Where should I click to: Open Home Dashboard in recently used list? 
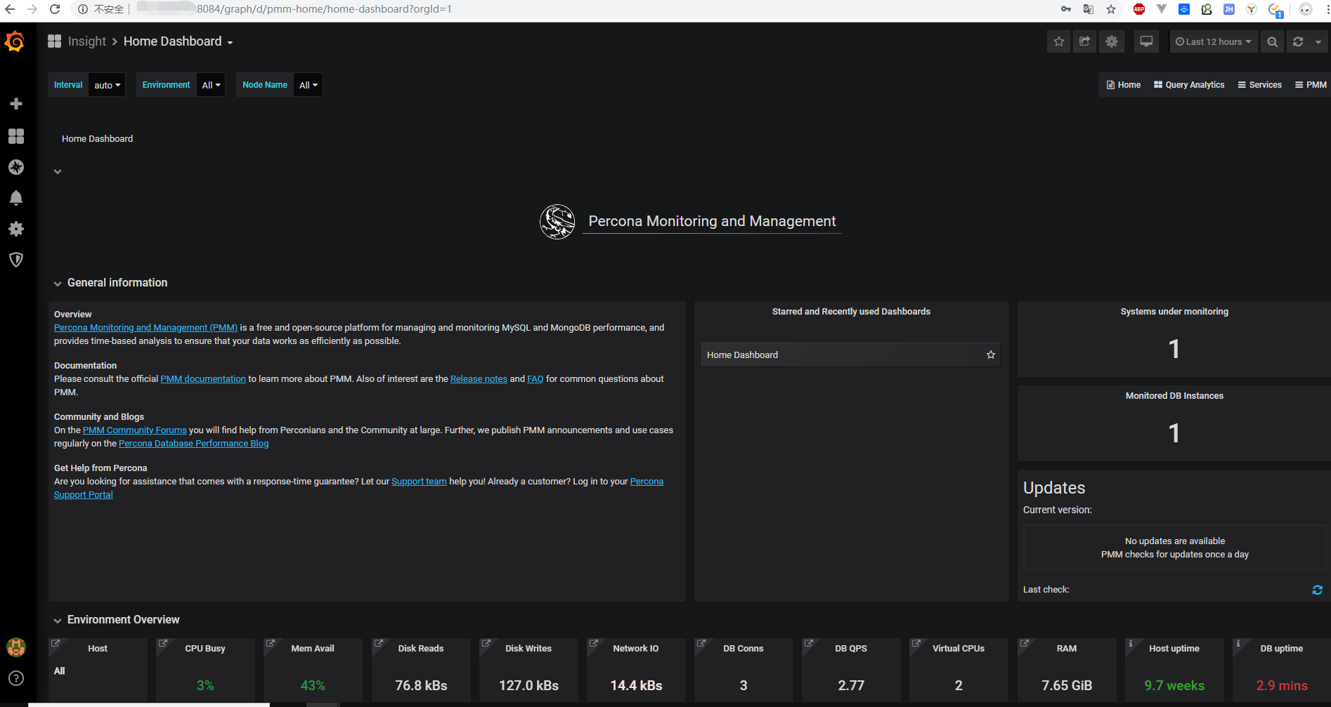pyautogui.click(x=850, y=355)
